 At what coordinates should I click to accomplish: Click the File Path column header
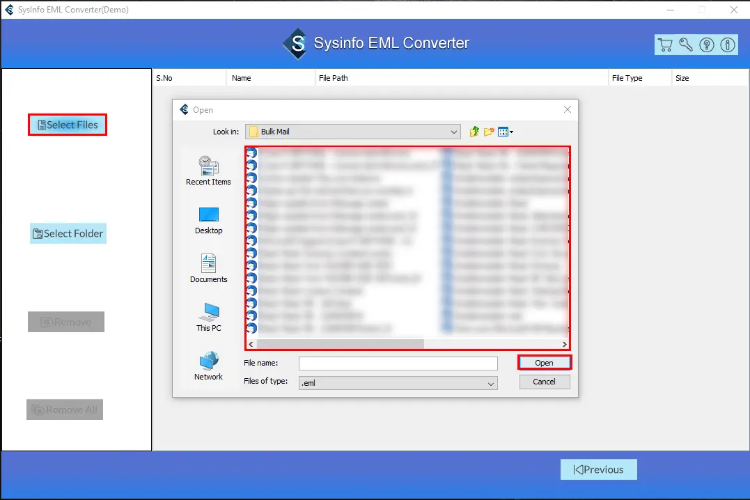coord(462,78)
